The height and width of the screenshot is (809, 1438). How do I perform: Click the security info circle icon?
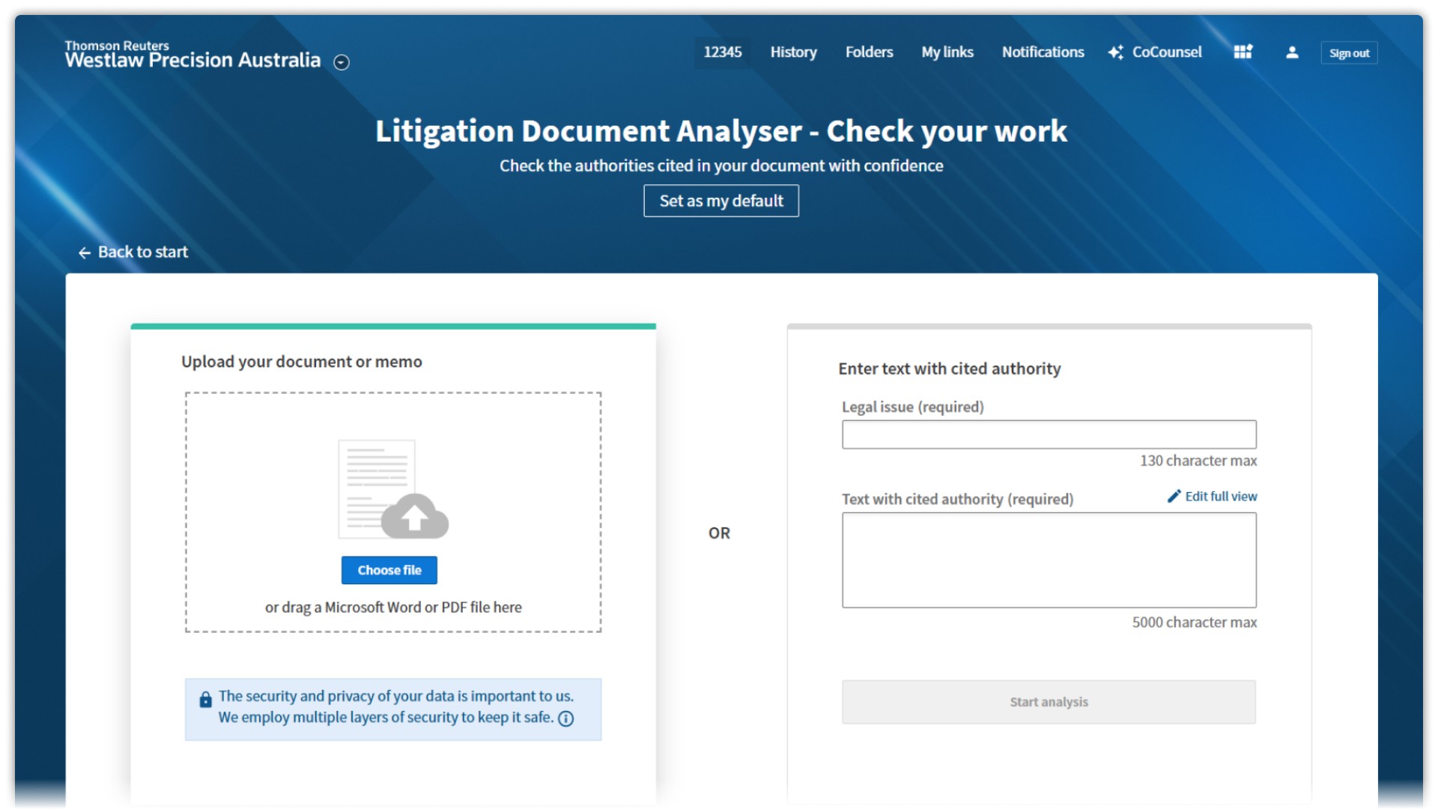pos(566,718)
